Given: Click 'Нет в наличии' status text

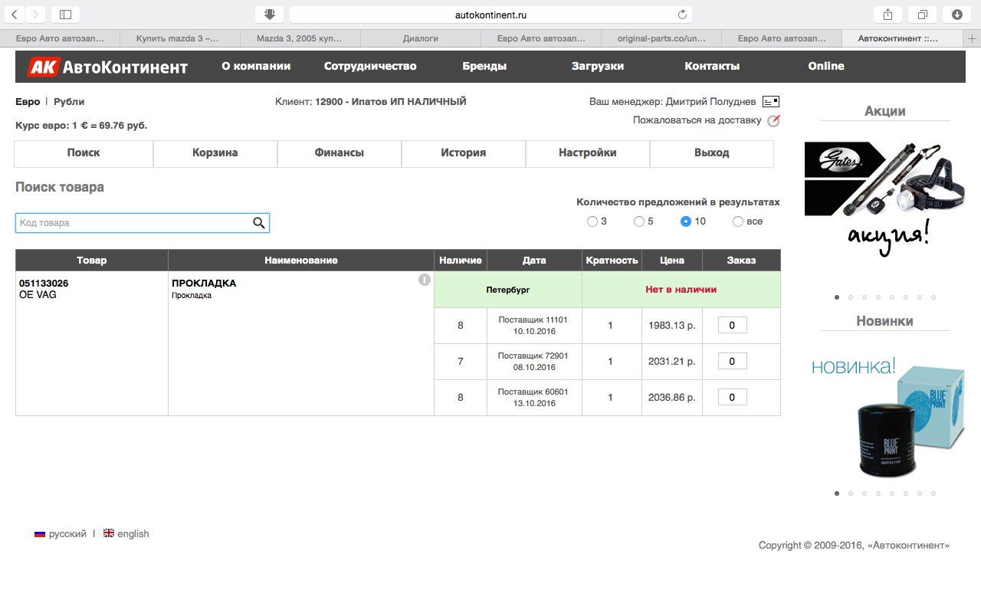Looking at the screenshot, I should (x=681, y=290).
